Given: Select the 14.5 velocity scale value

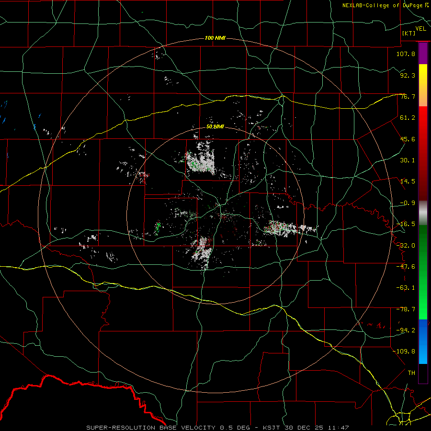Looking at the screenshot, I should click(408, 181).
